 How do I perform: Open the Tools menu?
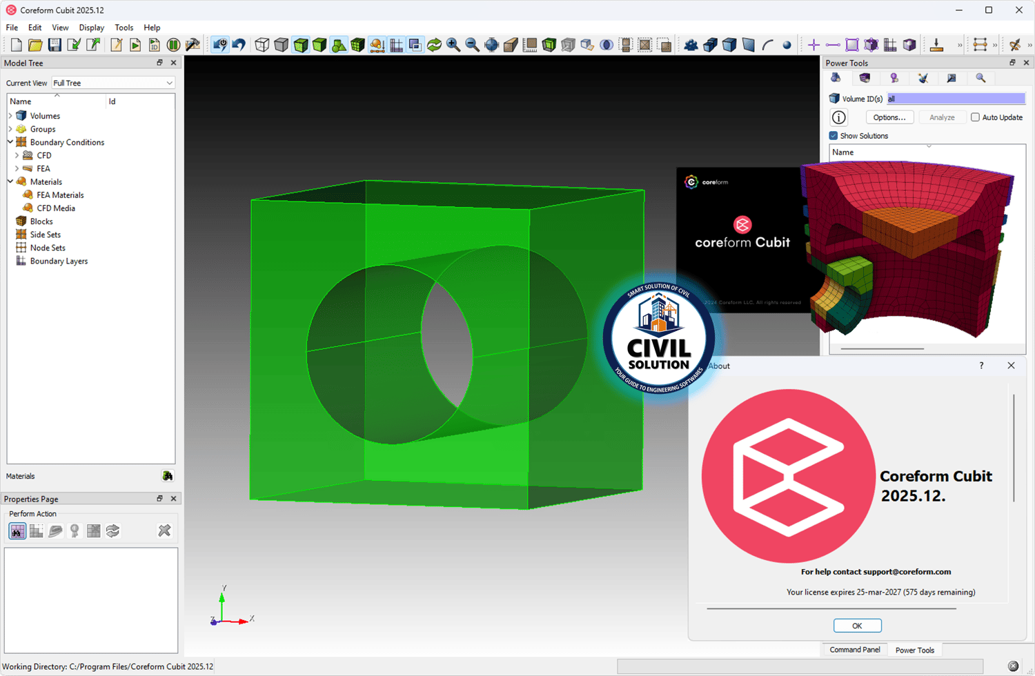click(x=124, y=28)
